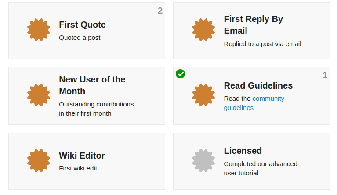Open the First Quote badge title
Screen dimensions: 337x195
coord(82,25)
